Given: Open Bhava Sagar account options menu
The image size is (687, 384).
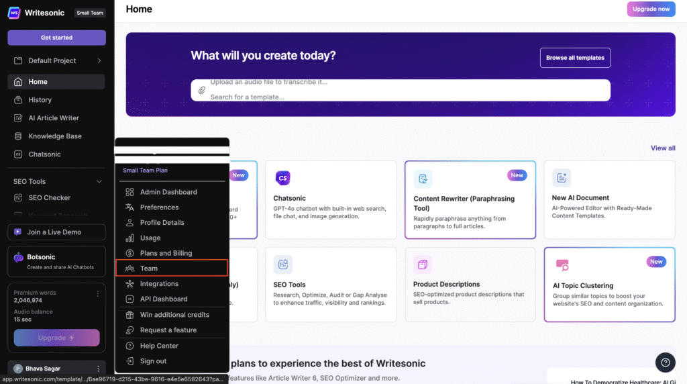Looking at the screenshot, I should (98, 369).
